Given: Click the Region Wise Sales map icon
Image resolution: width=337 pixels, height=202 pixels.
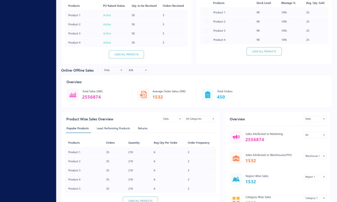Looking at the screenshot, I should (x=236, y=179).
